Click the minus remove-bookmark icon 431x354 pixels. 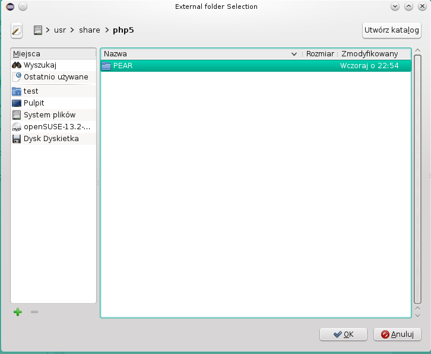34,312
